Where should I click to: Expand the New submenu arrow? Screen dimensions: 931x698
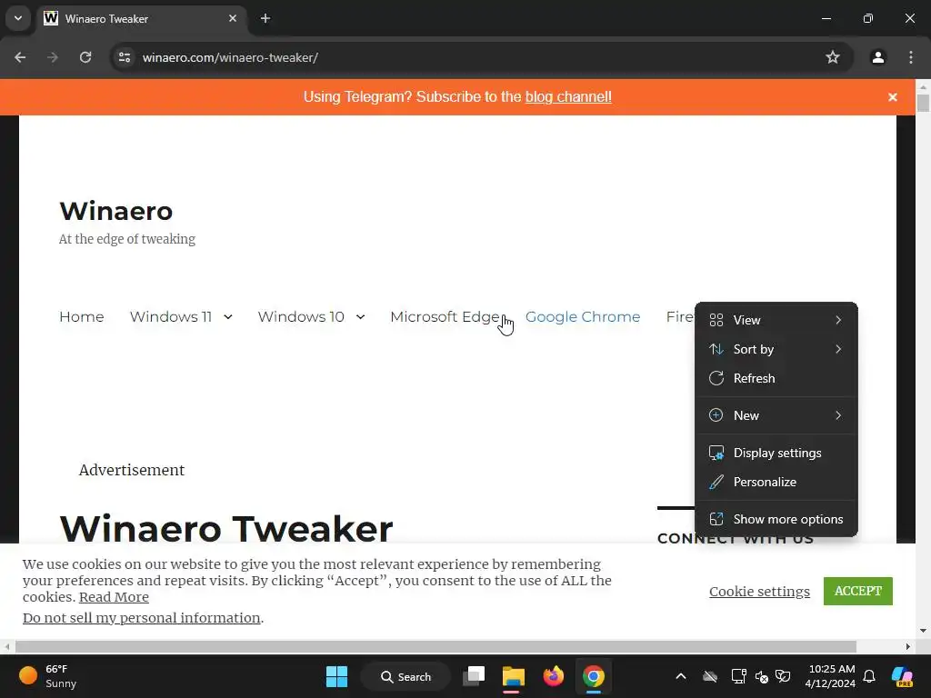point(838,415)
